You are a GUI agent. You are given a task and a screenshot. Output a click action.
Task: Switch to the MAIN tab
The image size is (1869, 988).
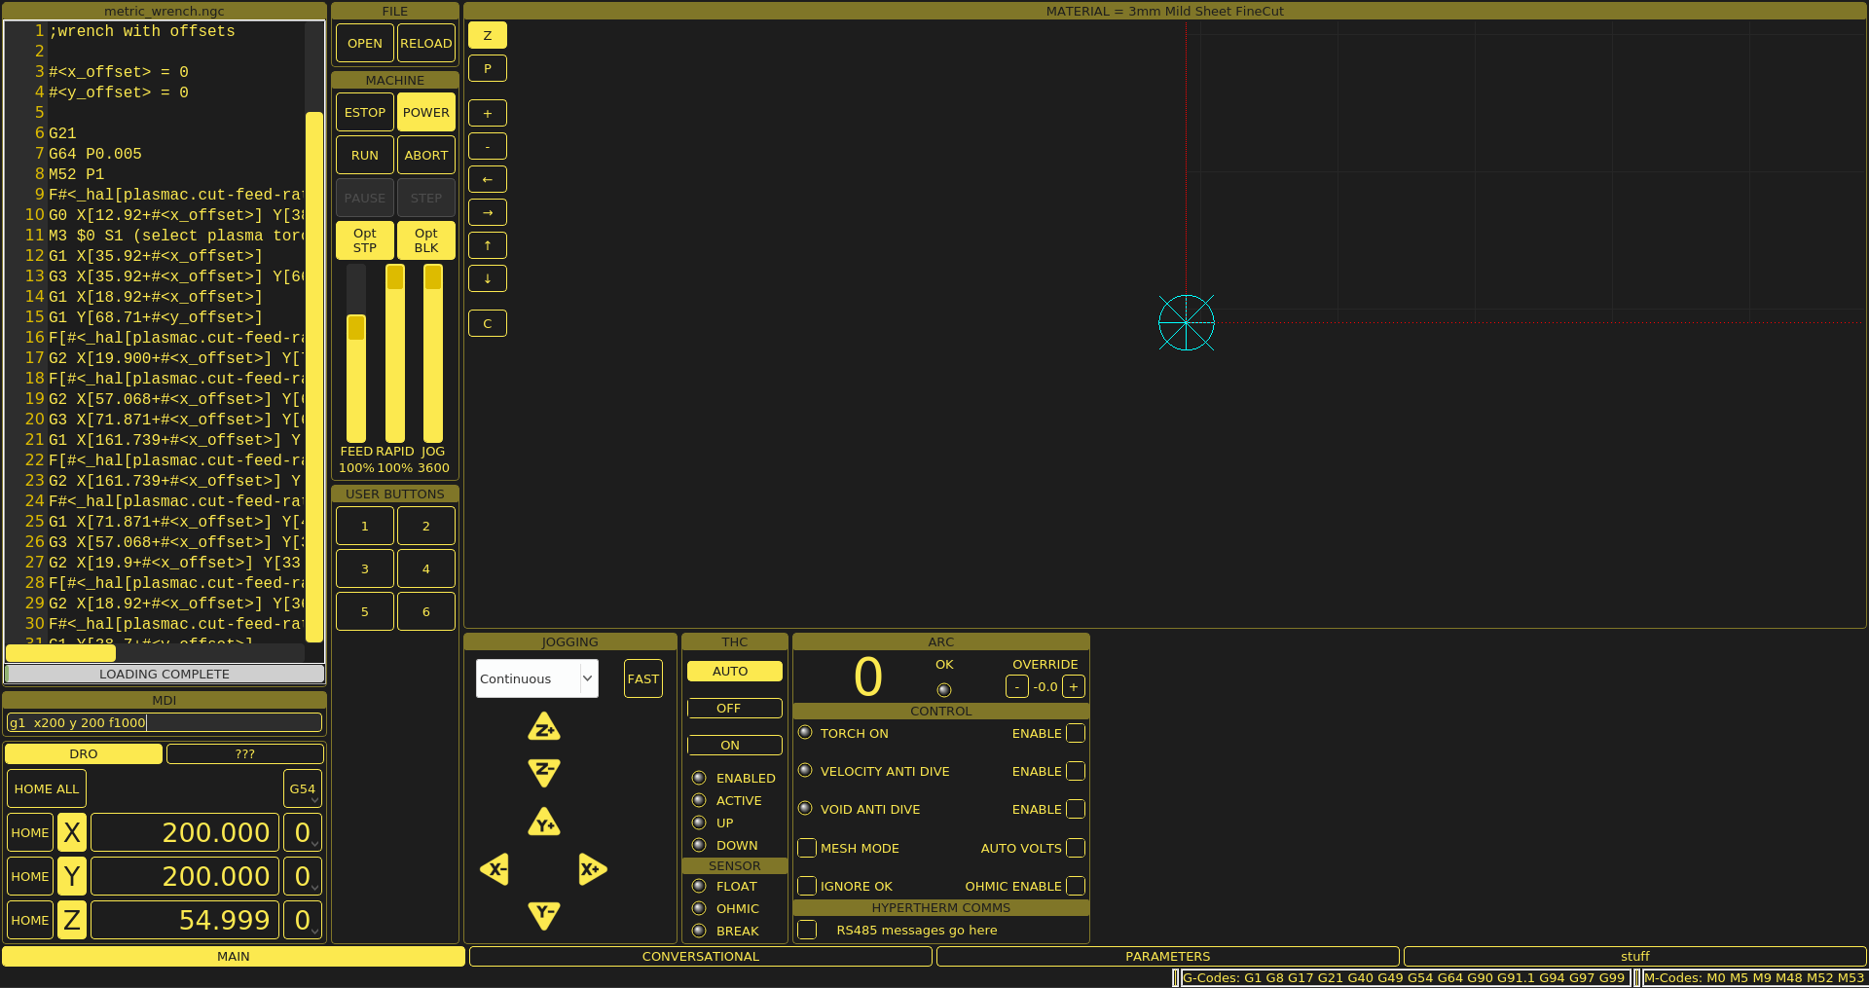[234, 956]
